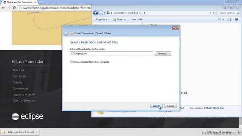Click the eclipse logo in the footer
The image size is (242, 136).
click(28, 116)
